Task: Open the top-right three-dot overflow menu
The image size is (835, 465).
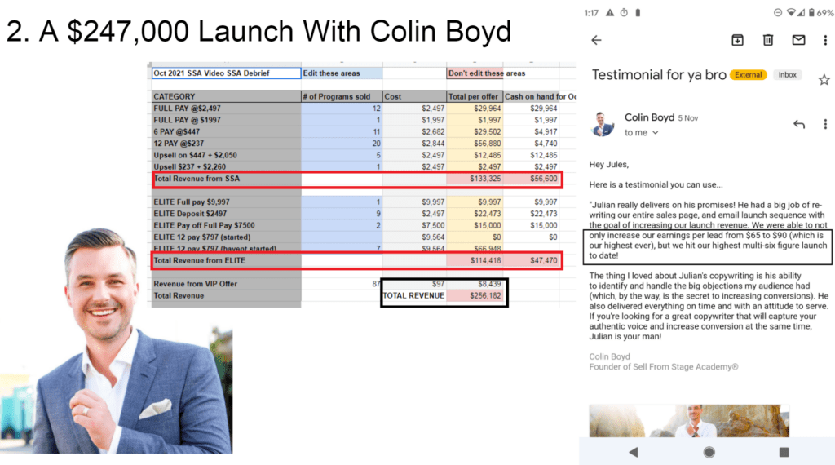Action: point(824,40)
